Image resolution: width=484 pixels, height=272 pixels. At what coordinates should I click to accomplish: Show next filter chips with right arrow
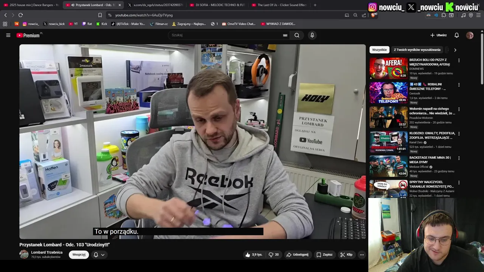click(x=455, y=50)
